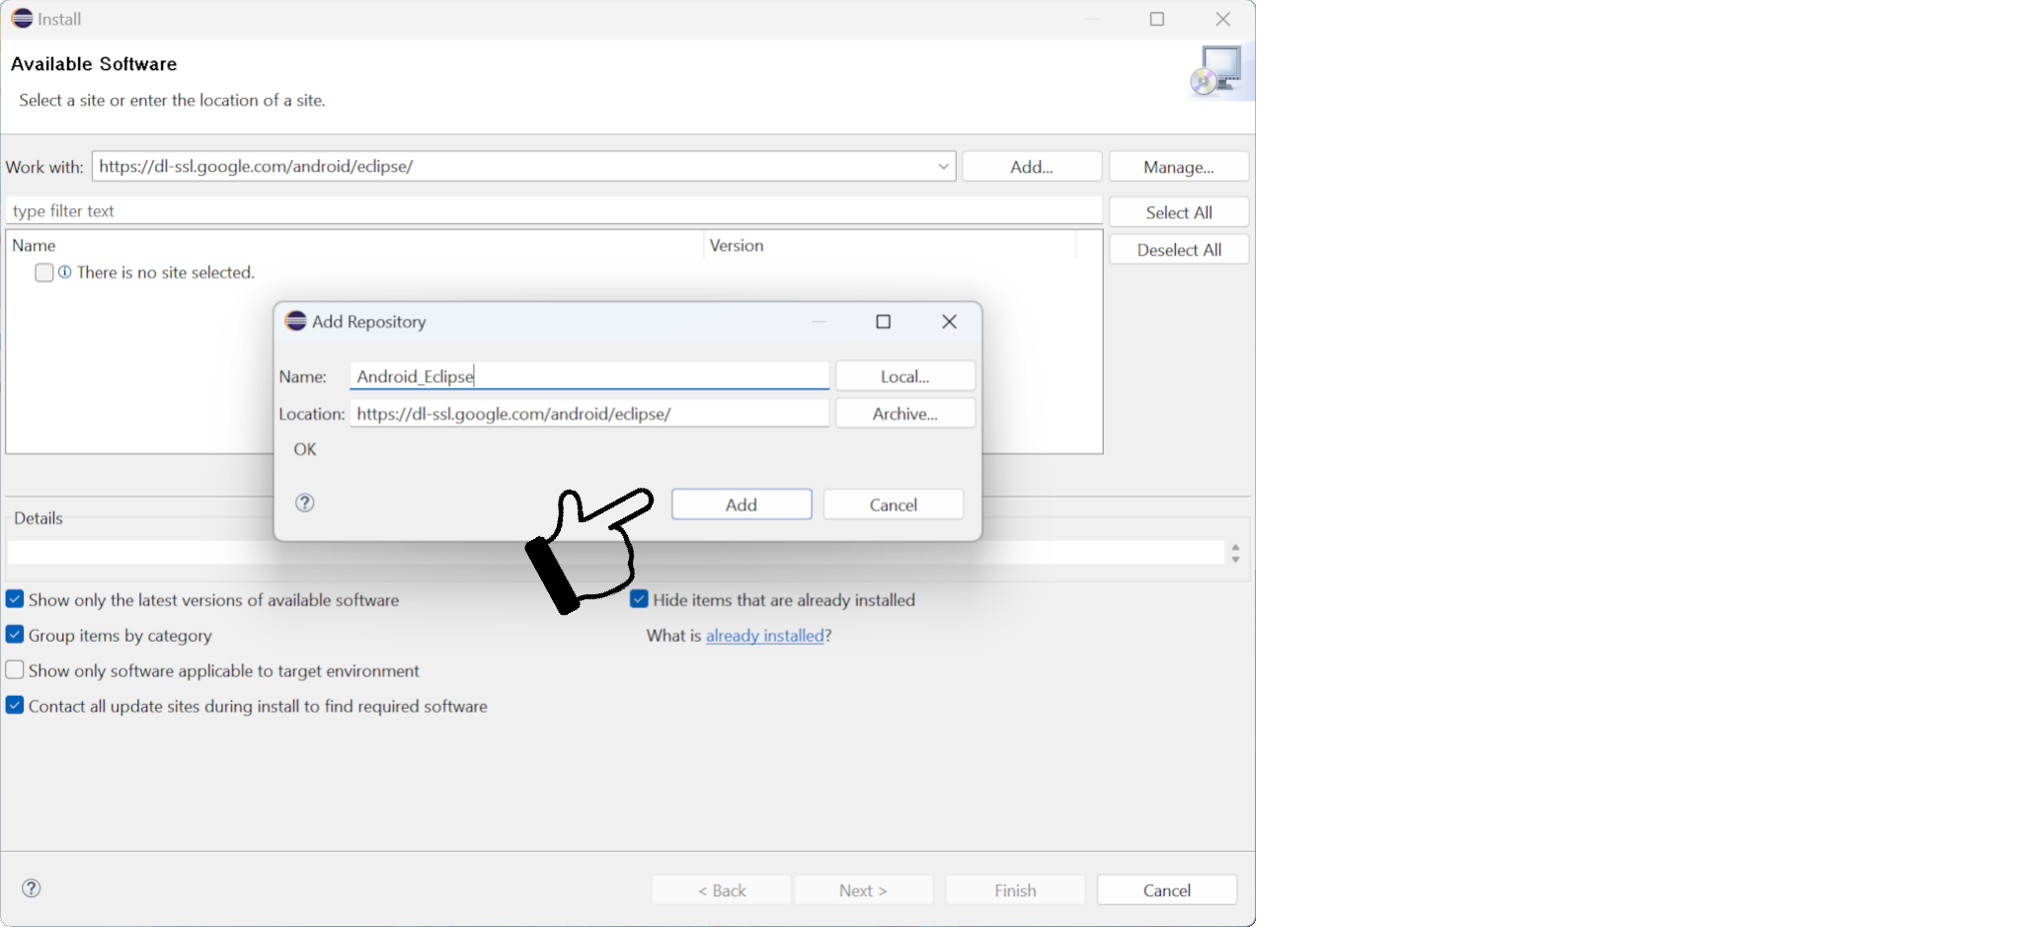
Task: Click the Details scroll up arrow
Action: 1235,547
